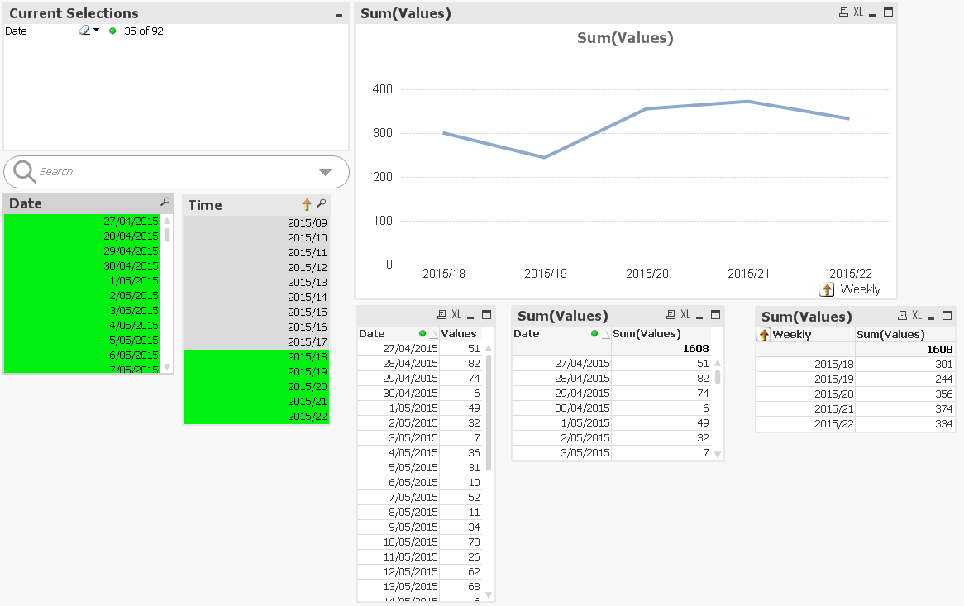The height and width of the screenshot is (606, 964).
Task: Print the middle Date Sum(Values) table
Action: tap(671, 315)
